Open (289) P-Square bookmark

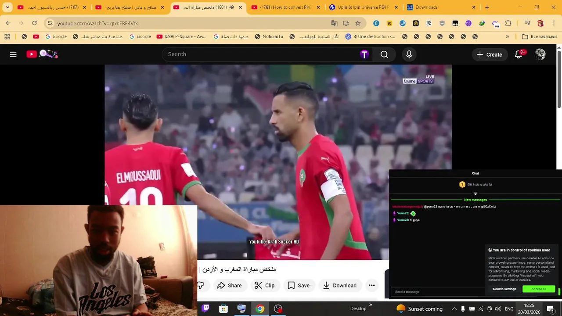(x=181, y=37)
